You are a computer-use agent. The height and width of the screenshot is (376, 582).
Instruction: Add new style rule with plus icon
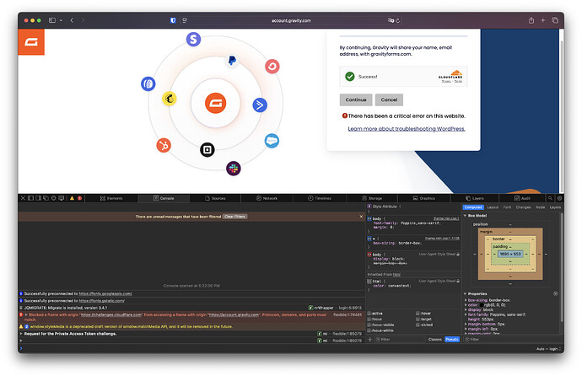[369, 339]
